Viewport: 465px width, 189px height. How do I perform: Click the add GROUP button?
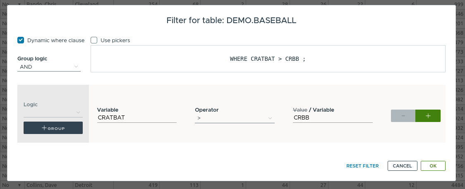pyautogui.click(x=53, y=128)
